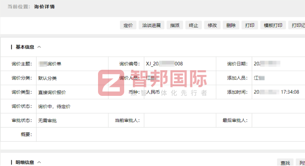Click the 概要 summary empty field
Screen dimensions: 305x166
coord(171,135)
